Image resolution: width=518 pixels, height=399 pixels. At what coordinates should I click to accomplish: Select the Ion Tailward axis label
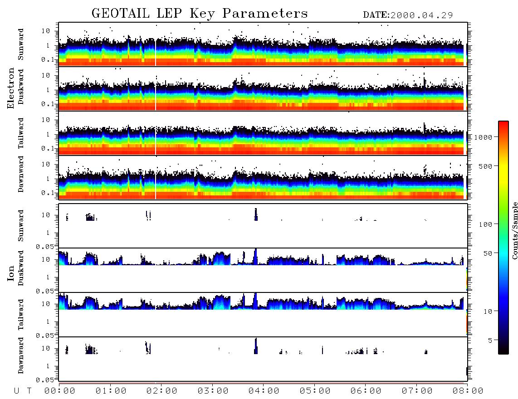coord(21,315)
